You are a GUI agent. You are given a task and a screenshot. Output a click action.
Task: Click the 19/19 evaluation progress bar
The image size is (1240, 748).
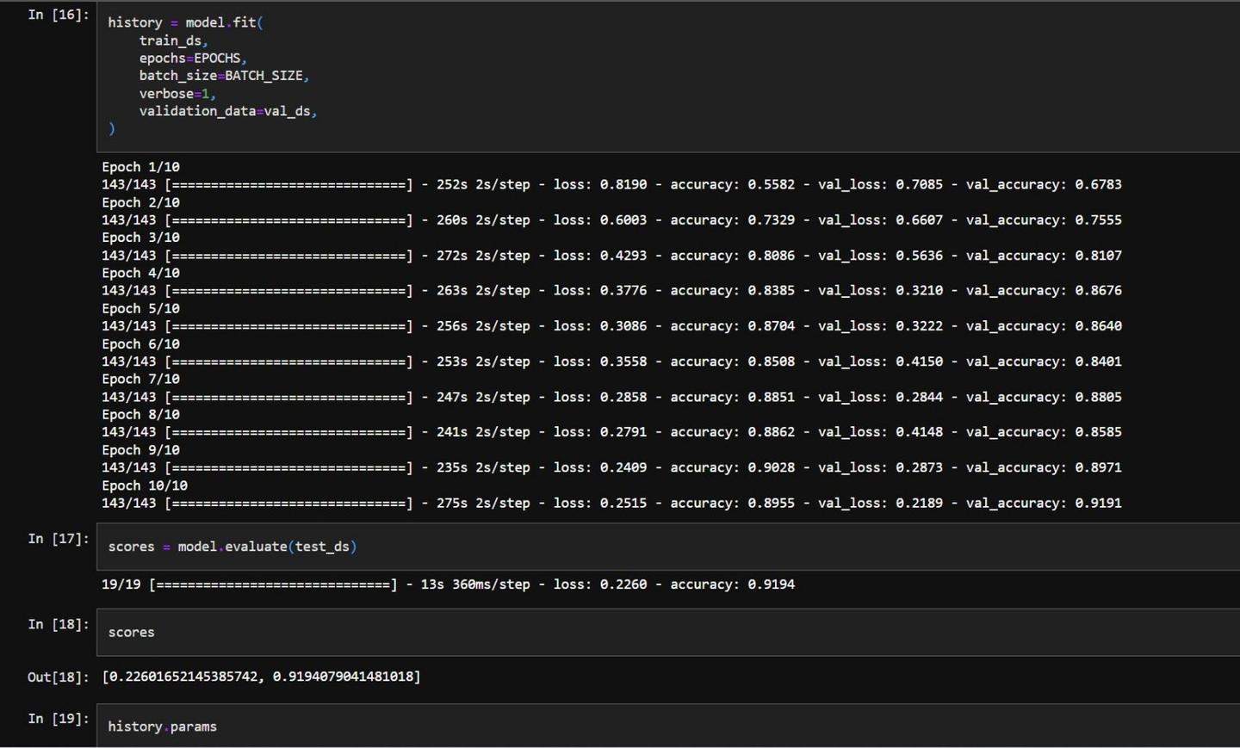pos(273,584)
